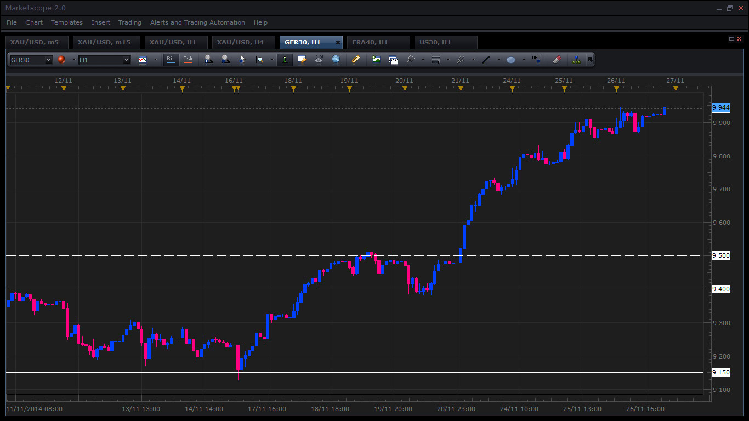Open the Trading menu
The height and width of the screenshot is (421, 749).
pos(130,22)
